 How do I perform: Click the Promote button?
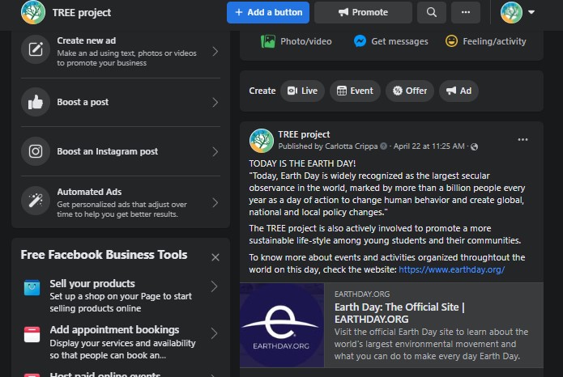(363, 13)
